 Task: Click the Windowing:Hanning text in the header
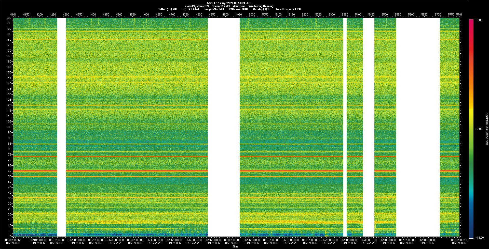261,6
